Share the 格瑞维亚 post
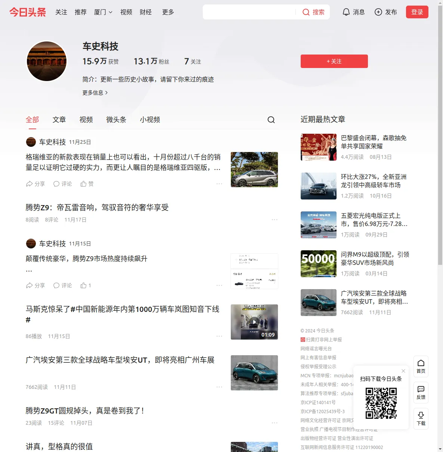The width and height of the screenshot is (443, 452). click(35, 184)
